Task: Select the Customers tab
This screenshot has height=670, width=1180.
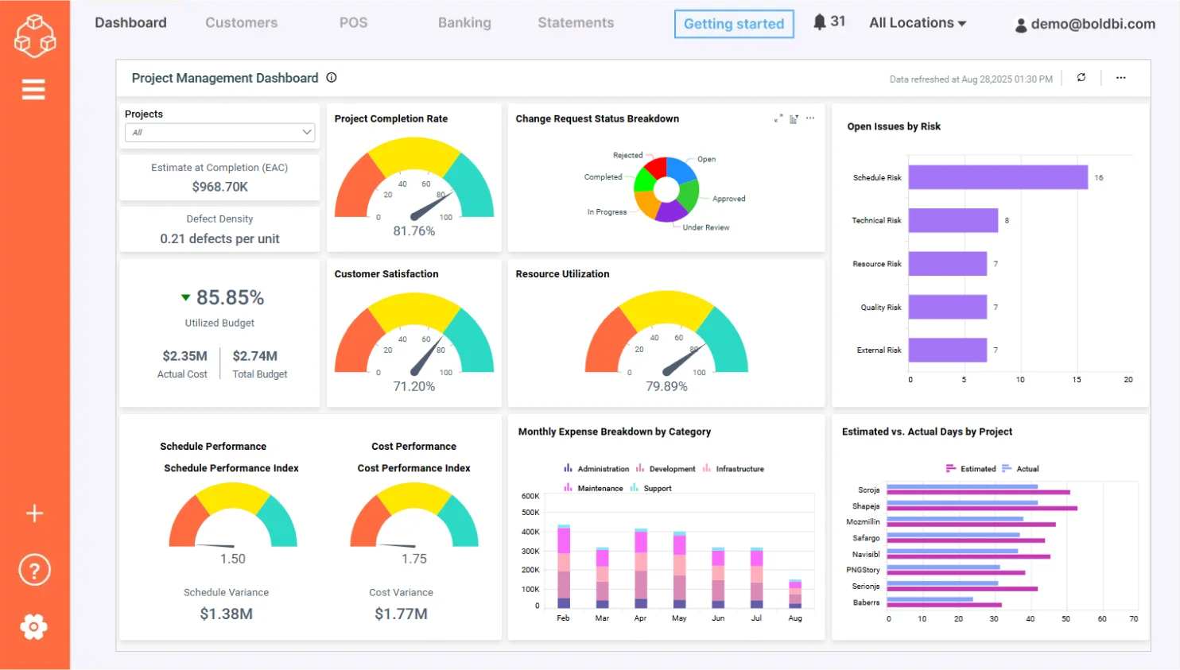Action: [x=241, y=23]
